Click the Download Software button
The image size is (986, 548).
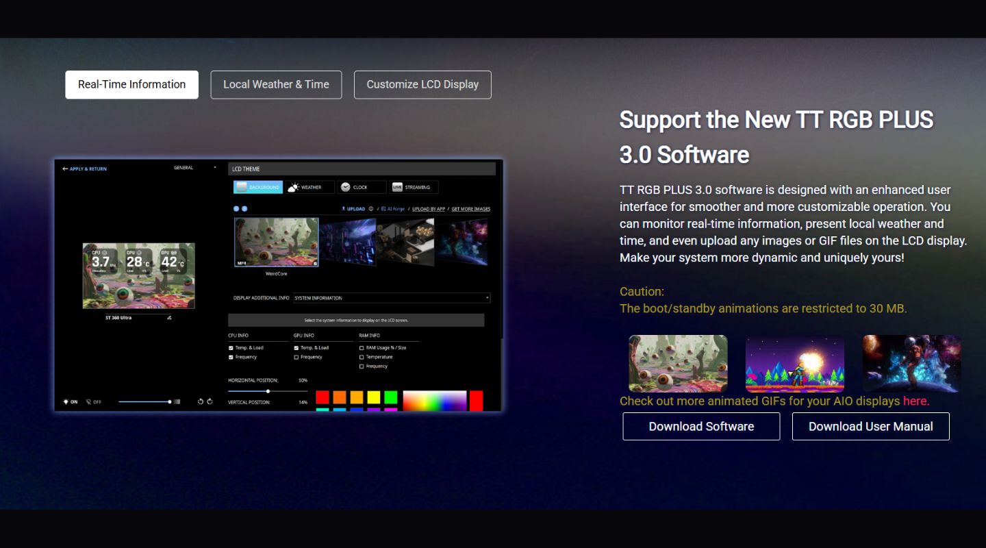(701, 426)
